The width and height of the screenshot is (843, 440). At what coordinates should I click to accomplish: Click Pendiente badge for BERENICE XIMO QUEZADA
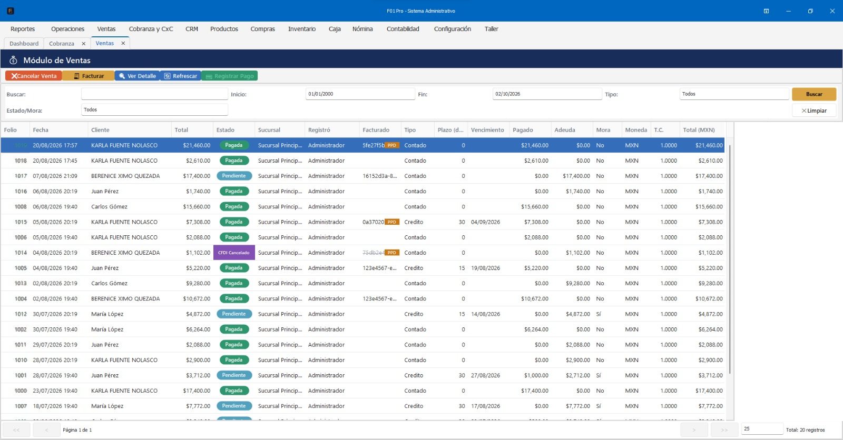pos(234,176)
